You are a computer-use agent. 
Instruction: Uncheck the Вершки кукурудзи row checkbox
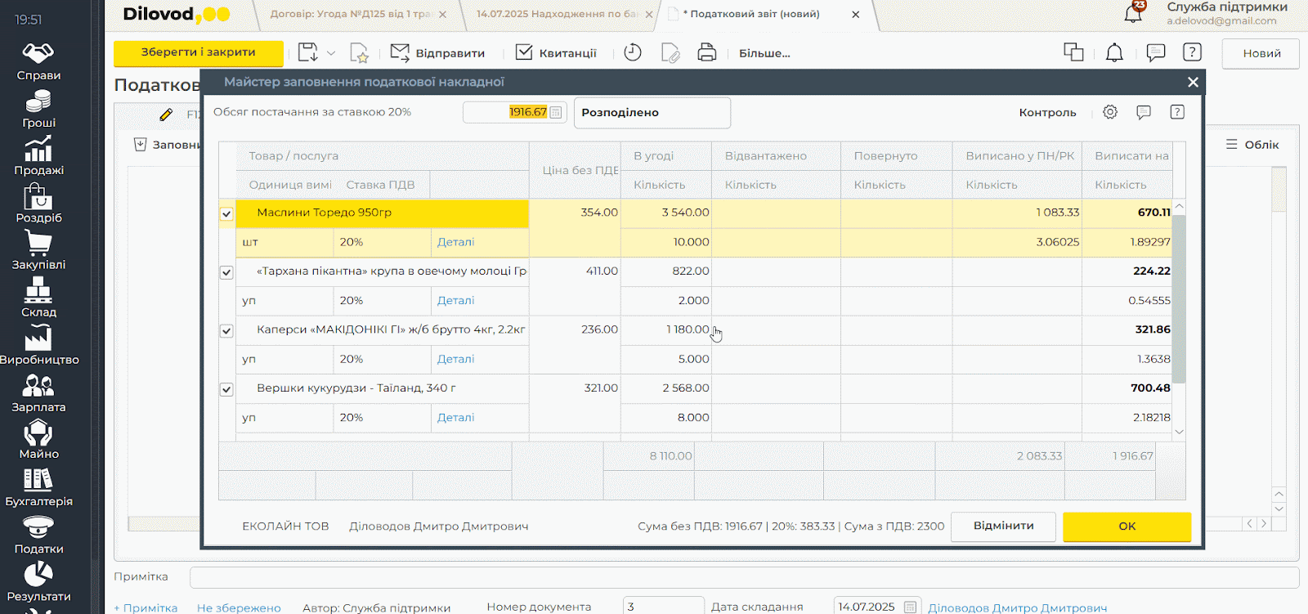[x=226, y=390]
